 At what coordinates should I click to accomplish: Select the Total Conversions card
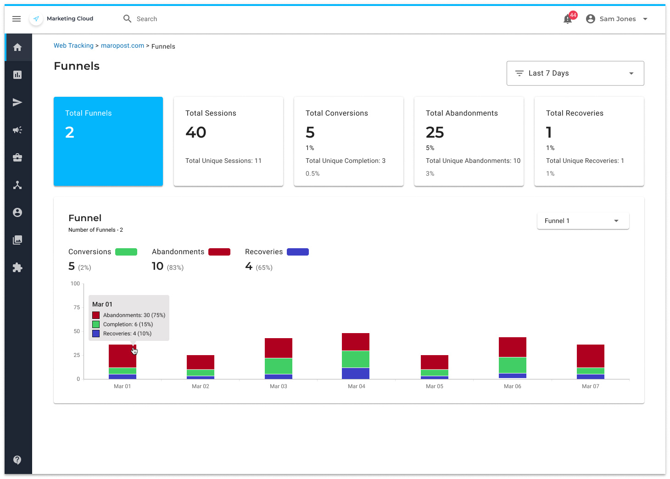coord(348,141)
